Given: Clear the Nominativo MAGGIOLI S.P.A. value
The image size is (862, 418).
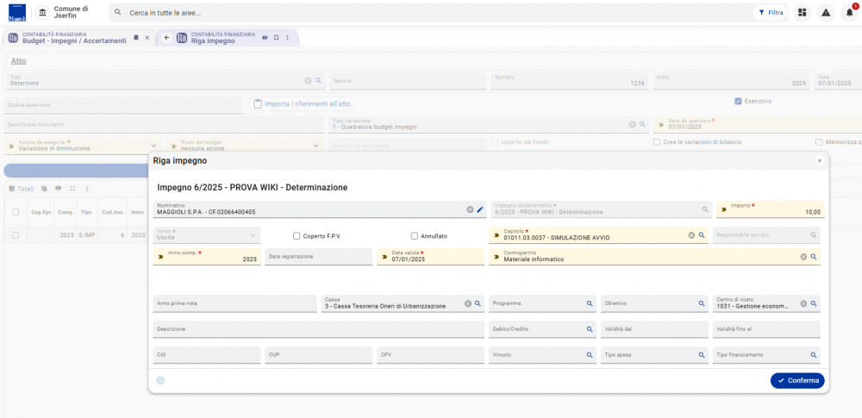Looking at the screenshot, I should pyautogui.click(x=470, y=209).
